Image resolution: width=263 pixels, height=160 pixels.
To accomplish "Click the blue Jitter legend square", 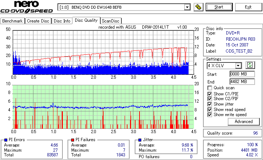I will 140,140.
